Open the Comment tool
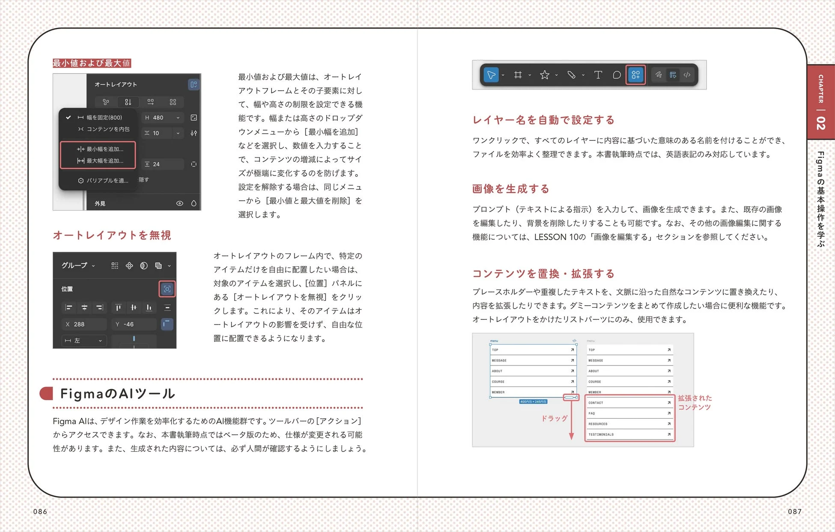 pyautogui.click(x=617, y=75)
